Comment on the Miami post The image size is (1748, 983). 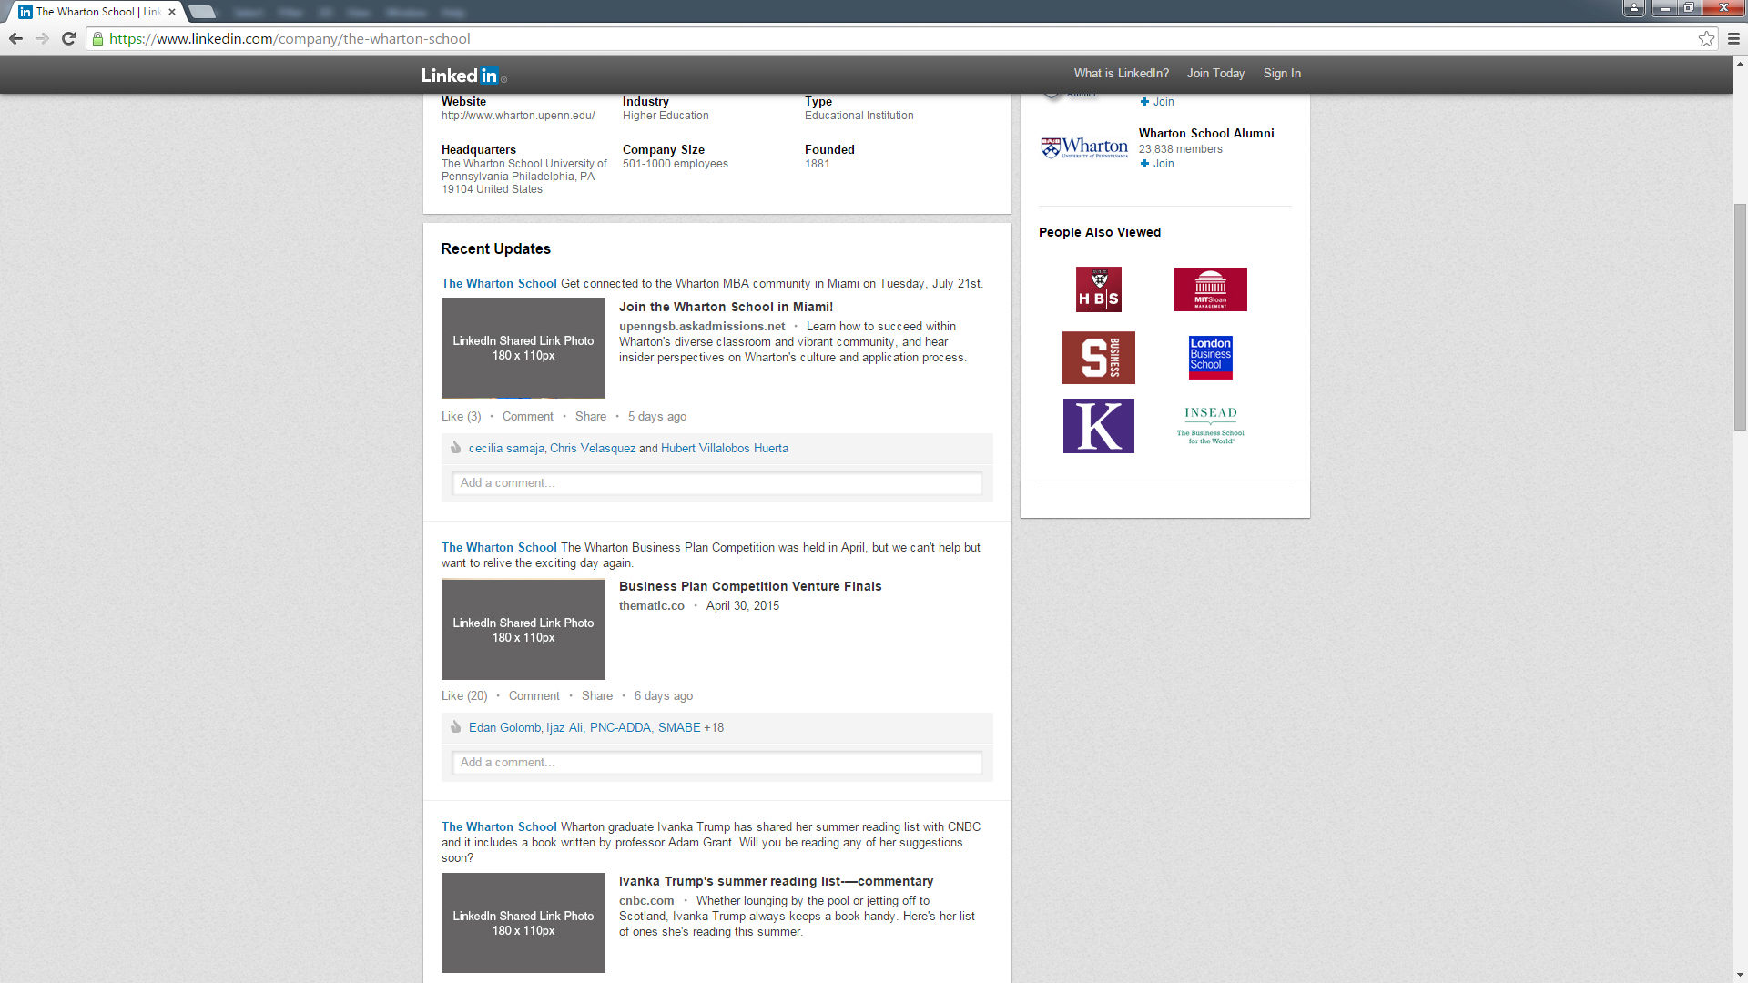pyautogui.click(x=527, y=417)
